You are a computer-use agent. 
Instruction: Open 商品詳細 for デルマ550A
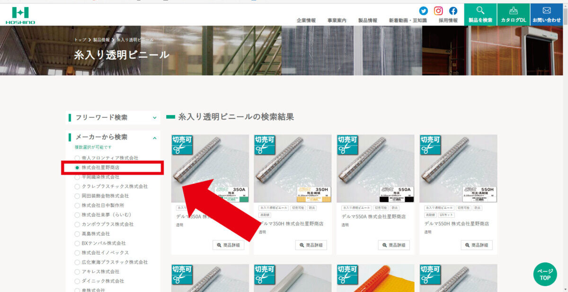tap(394, 245)
